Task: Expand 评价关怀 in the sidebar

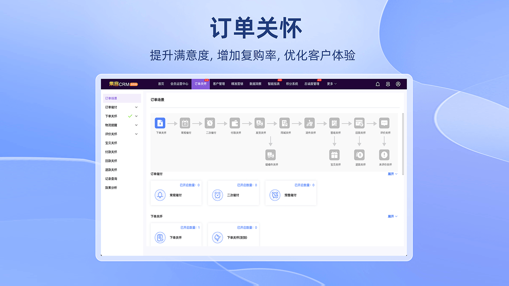Action: click(136, 134)
